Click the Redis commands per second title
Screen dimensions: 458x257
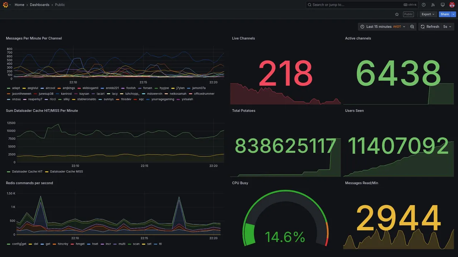click(29, 183)
